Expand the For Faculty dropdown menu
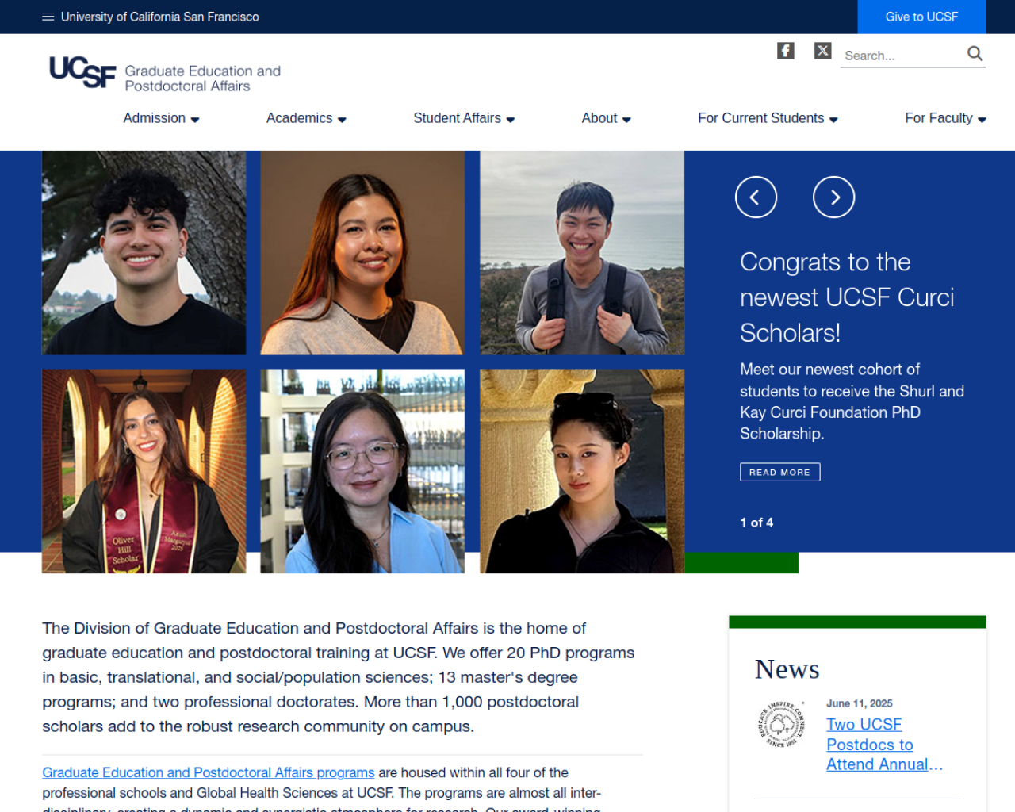The image size is (1015, 812). [x=945, y=118]
